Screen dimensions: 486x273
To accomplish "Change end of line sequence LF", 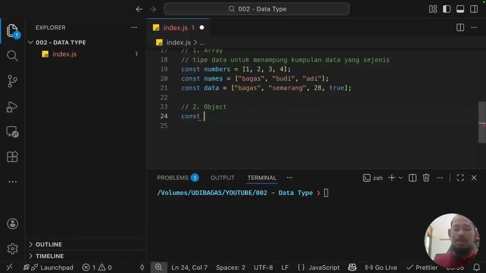I will (x=285, y=267).
